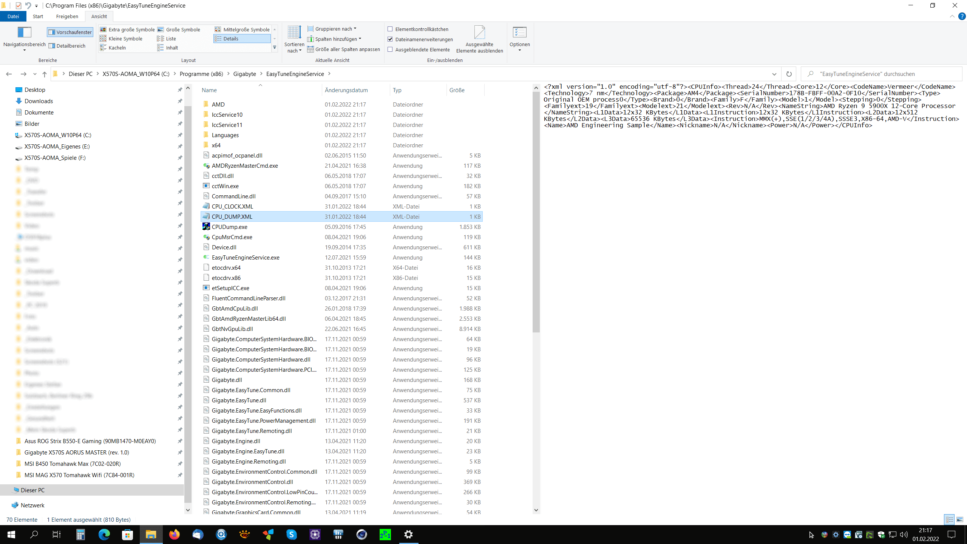
Task: Toggle the Detailbereich pane
Action: [x=67, y=46]
